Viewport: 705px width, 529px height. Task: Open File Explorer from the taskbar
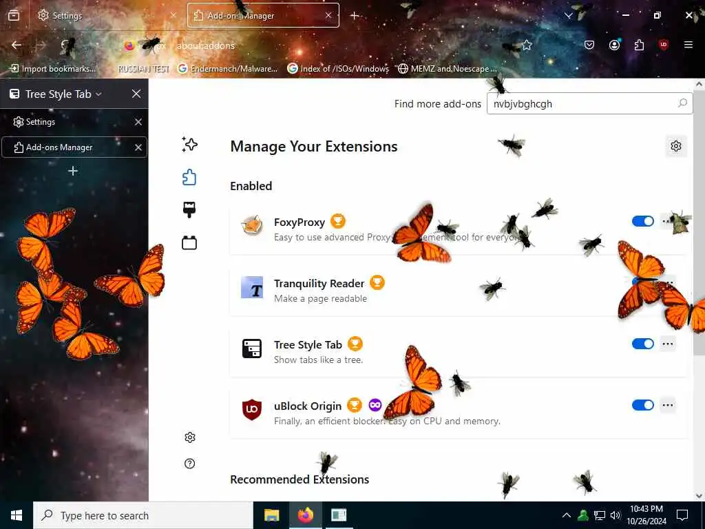[271, 515]
